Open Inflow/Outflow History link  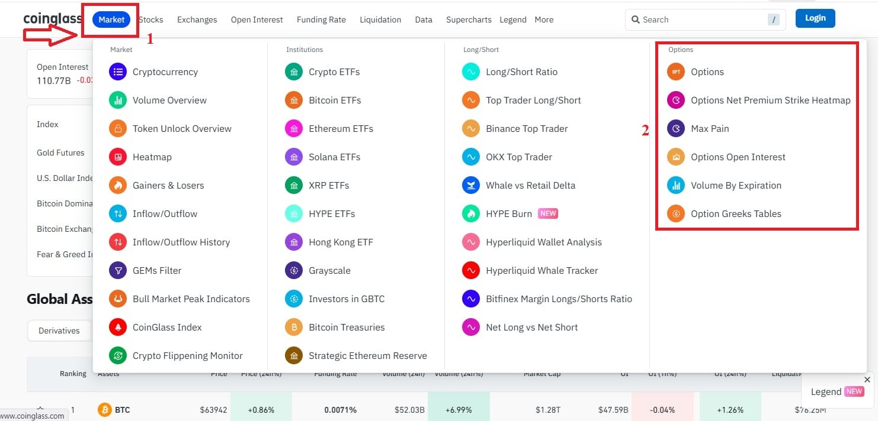[181, 242]
